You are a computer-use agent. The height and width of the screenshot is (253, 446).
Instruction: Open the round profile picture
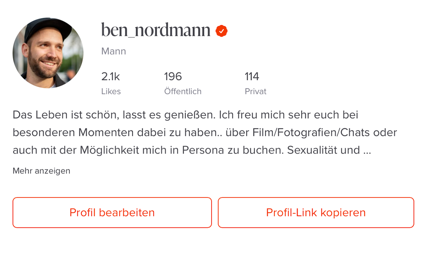pyautogui.click(x=48, y=53)
